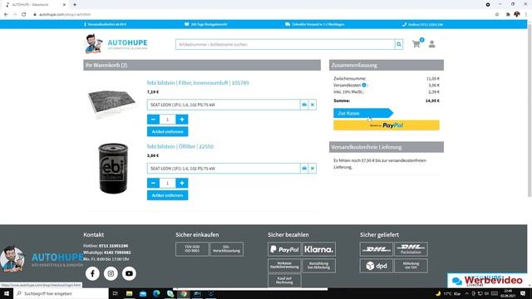Open febi bilstein Ölfilter 22550 link
532x299 pixels.
point(180,146)
